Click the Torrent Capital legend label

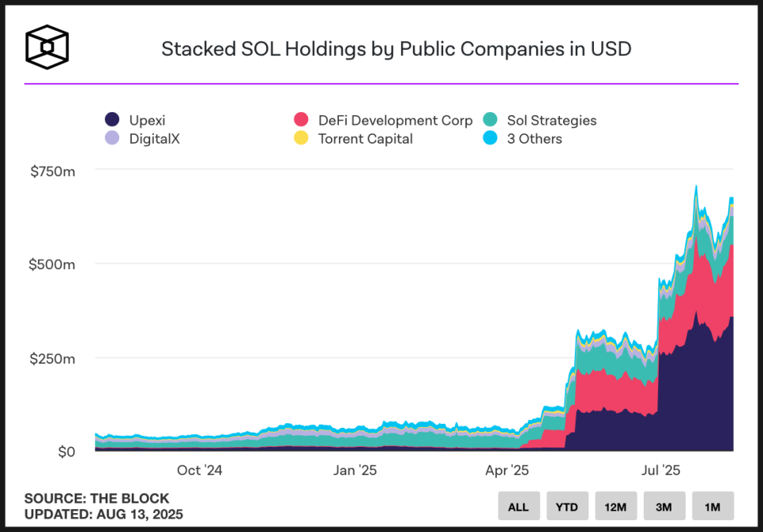[x=366, y=139]
